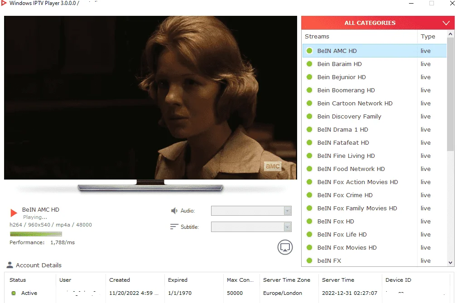457x303 pixels.
Task: Select Bein Cartoon Network HD
Action: [375, 103]
